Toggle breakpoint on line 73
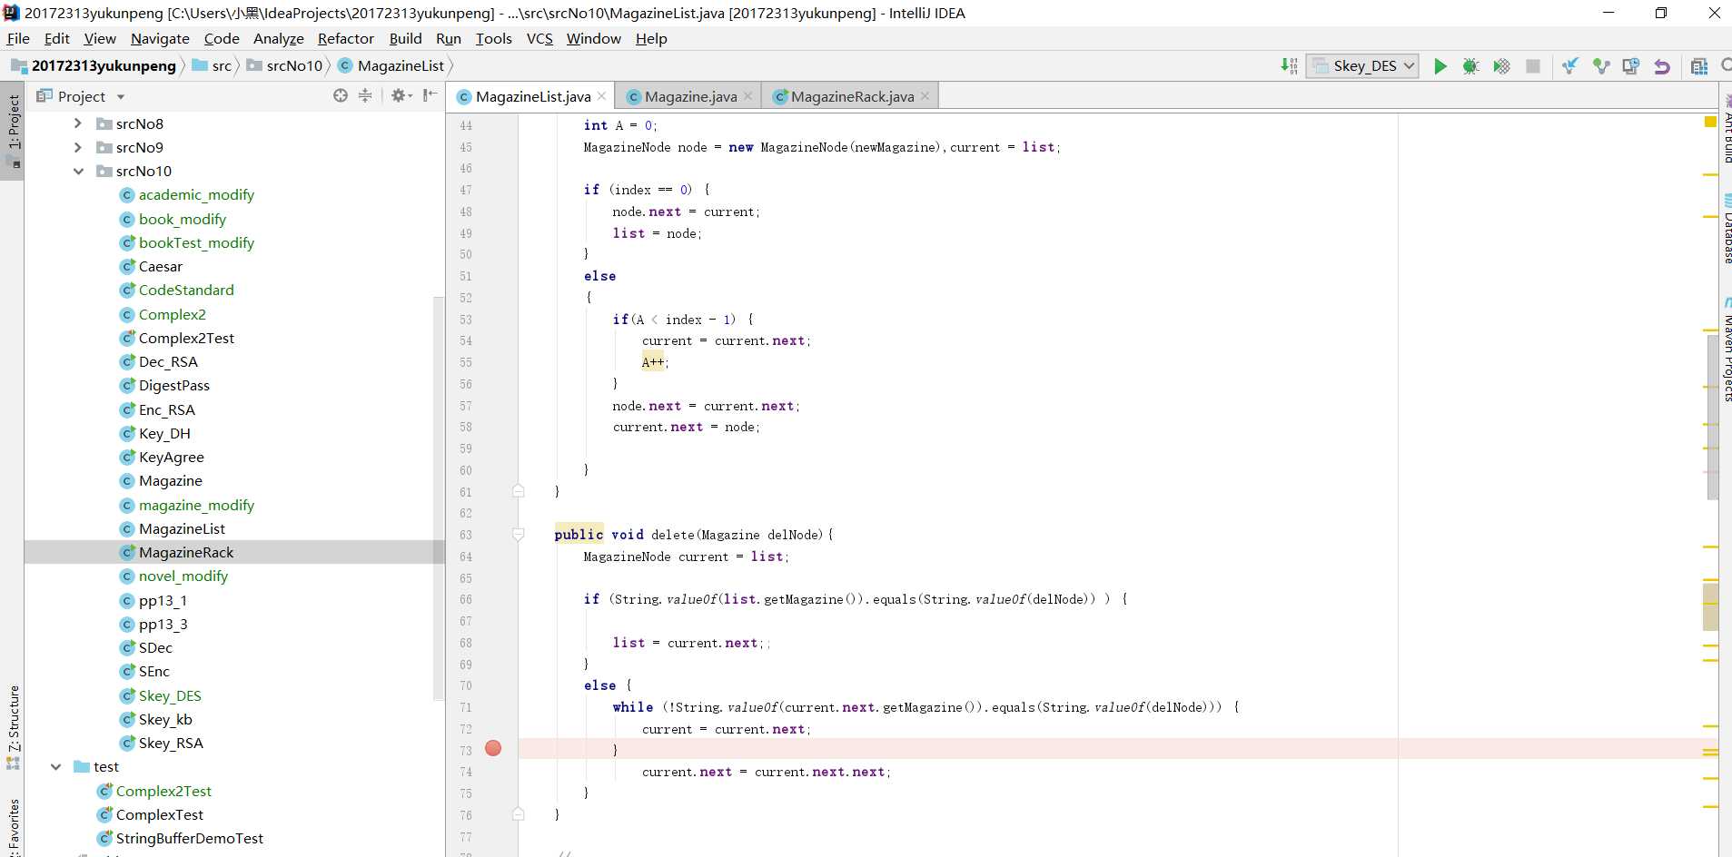Image resolution: width=1732 pixels, height=857 pixels. click(493, 748)
